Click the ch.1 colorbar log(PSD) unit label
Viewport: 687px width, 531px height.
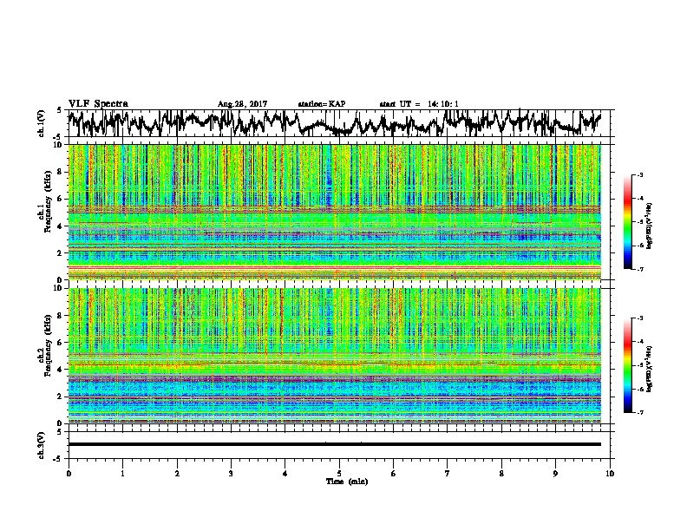click(x=649, y=226)
